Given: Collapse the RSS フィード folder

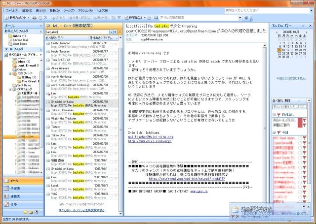Looking at the screenshot, I should click(x=10, y=73).
